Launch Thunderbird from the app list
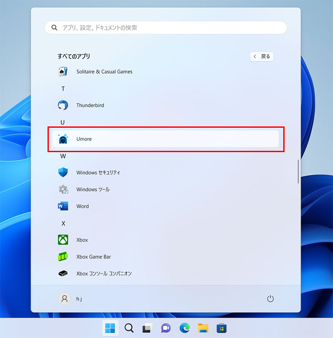 (x=90, y=105)
